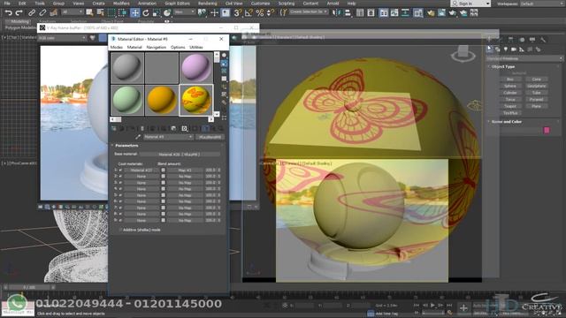
Task: Click the pink object color swatch
Action: pyautogui.click(x=547, y=130)
